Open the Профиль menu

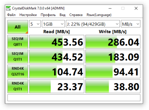(x=48, y=15)
